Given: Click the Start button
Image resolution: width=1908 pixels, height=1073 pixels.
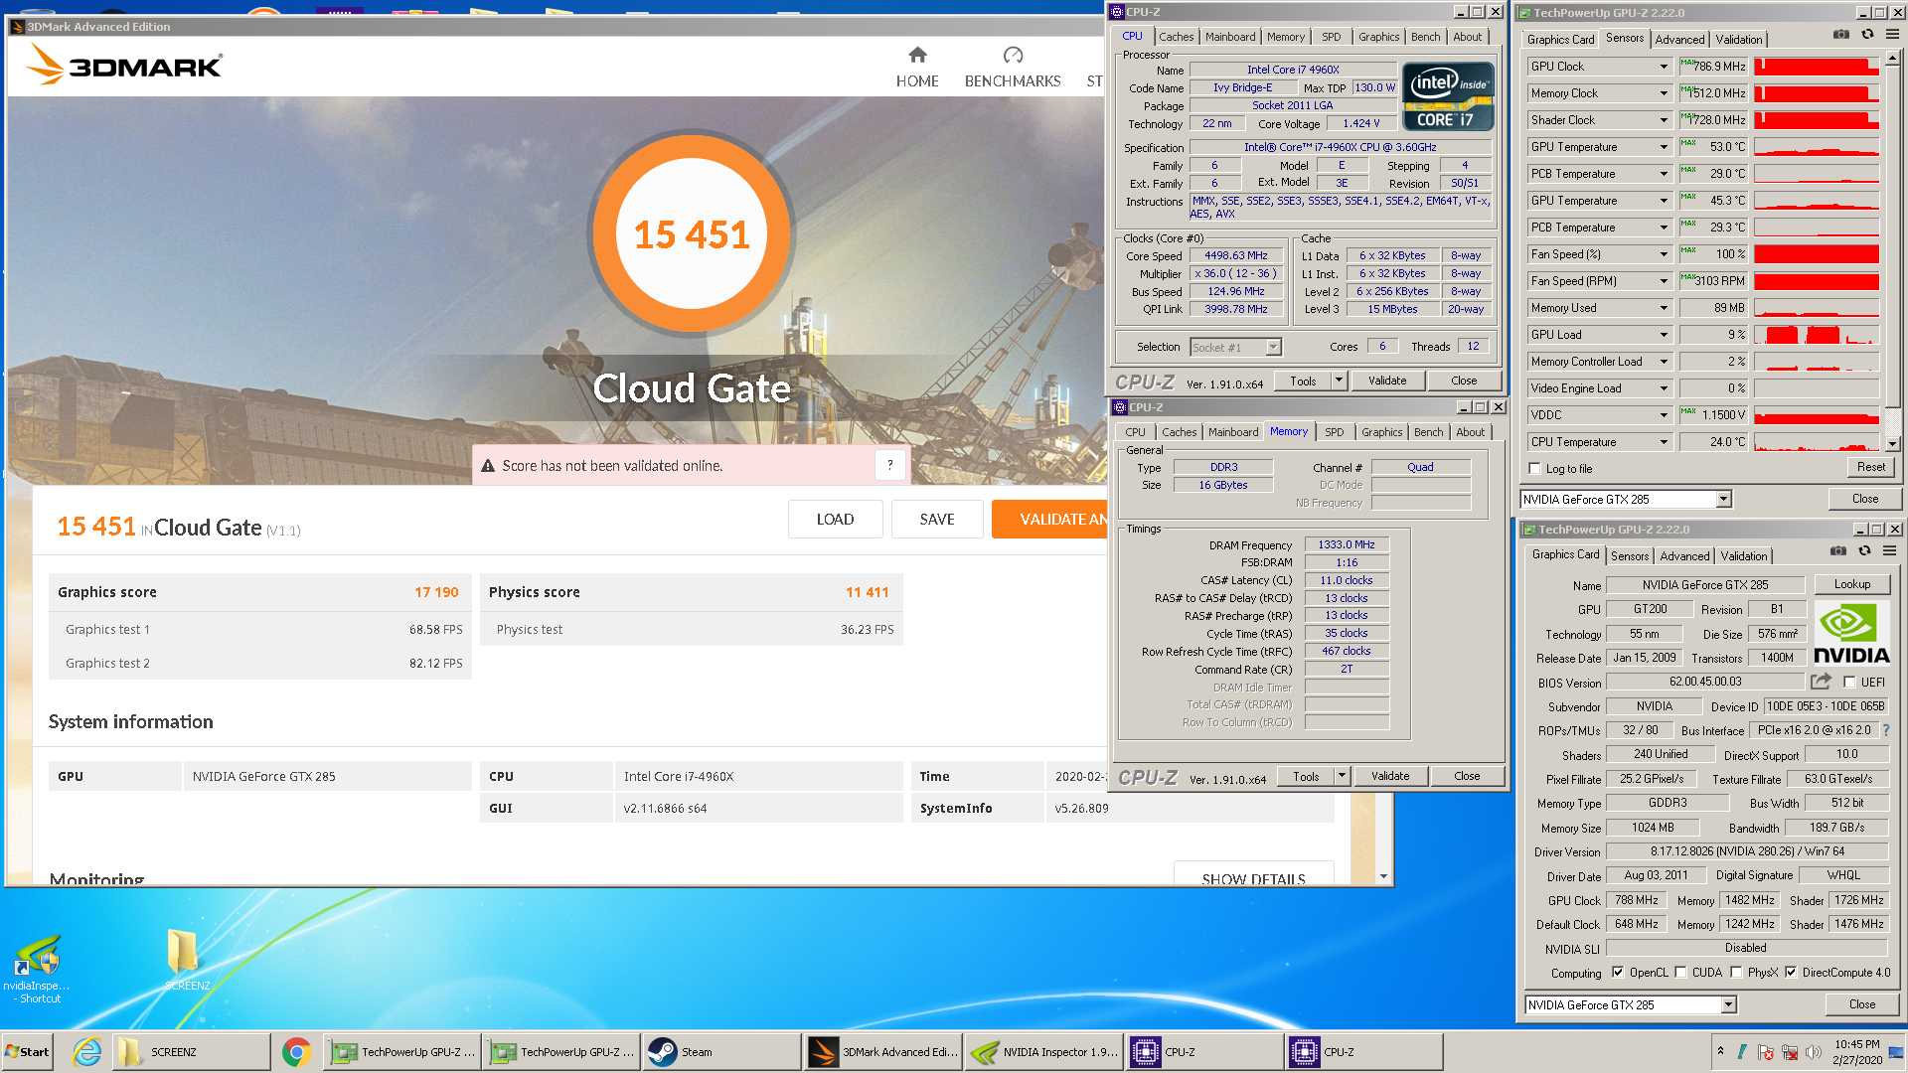Looking at the screenshot, I should 27,1052.
